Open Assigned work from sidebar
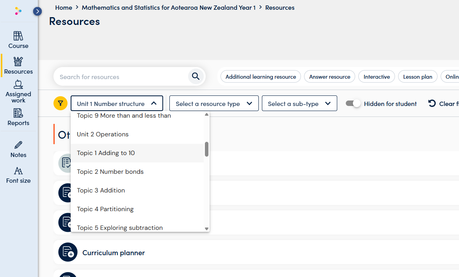The image size is (459, 277). [18, 91]
